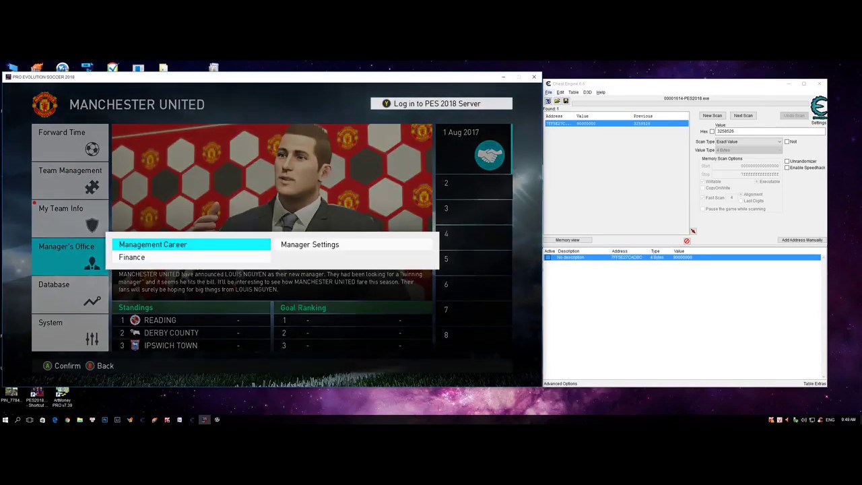Open Advanced Options in Cheat Engine
Image resolution: width=862 pixels, height=485 pixels.
(x=560, y=384)
